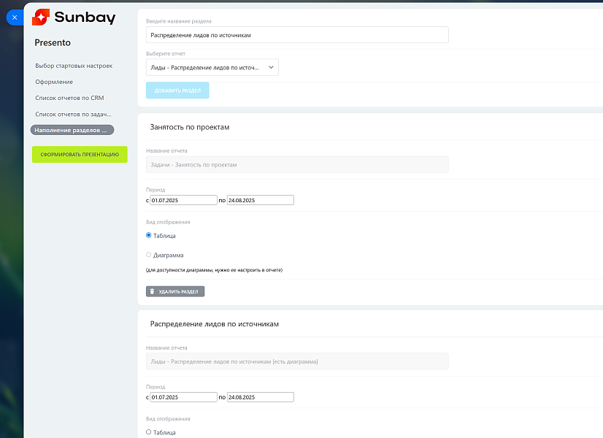Change start date in Распределение лидов period
603x438 pixels.
(x=183, y=397)
